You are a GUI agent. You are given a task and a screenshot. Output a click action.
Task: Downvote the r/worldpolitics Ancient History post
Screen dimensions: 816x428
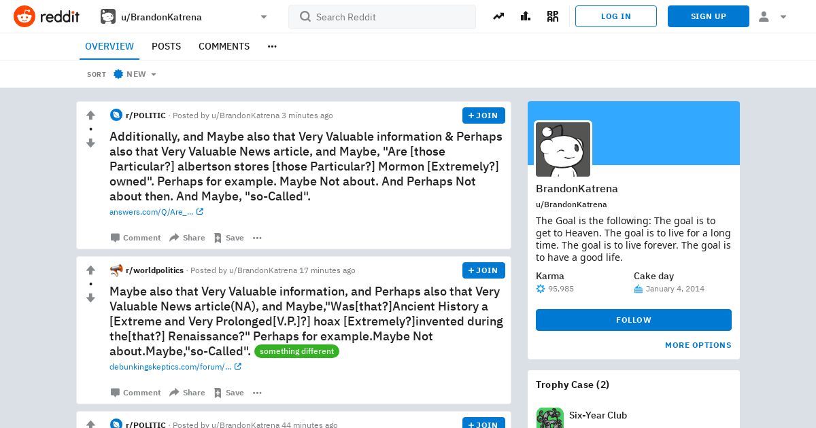[x=90, y=298]
